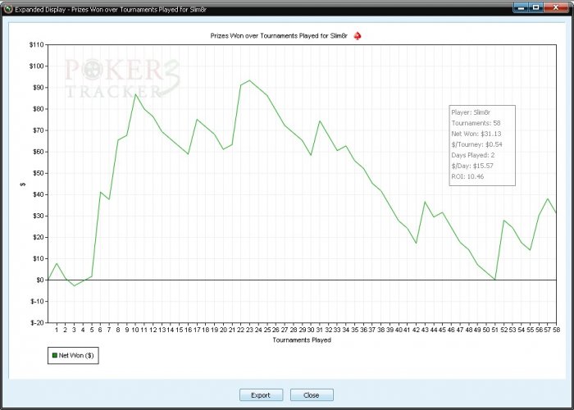Select the Net Won ($) legend label
Screen dimensions: 574x410
pos(76,355)
